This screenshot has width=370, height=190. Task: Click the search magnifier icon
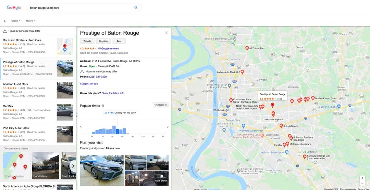point(136,8)
